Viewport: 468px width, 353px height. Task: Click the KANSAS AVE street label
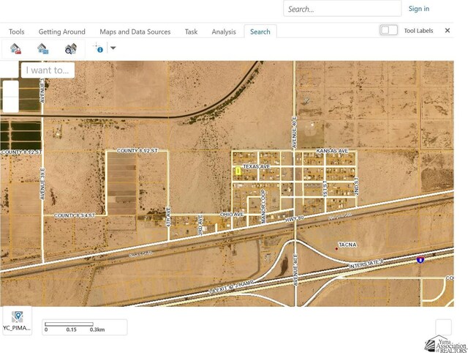coord(332,151)
